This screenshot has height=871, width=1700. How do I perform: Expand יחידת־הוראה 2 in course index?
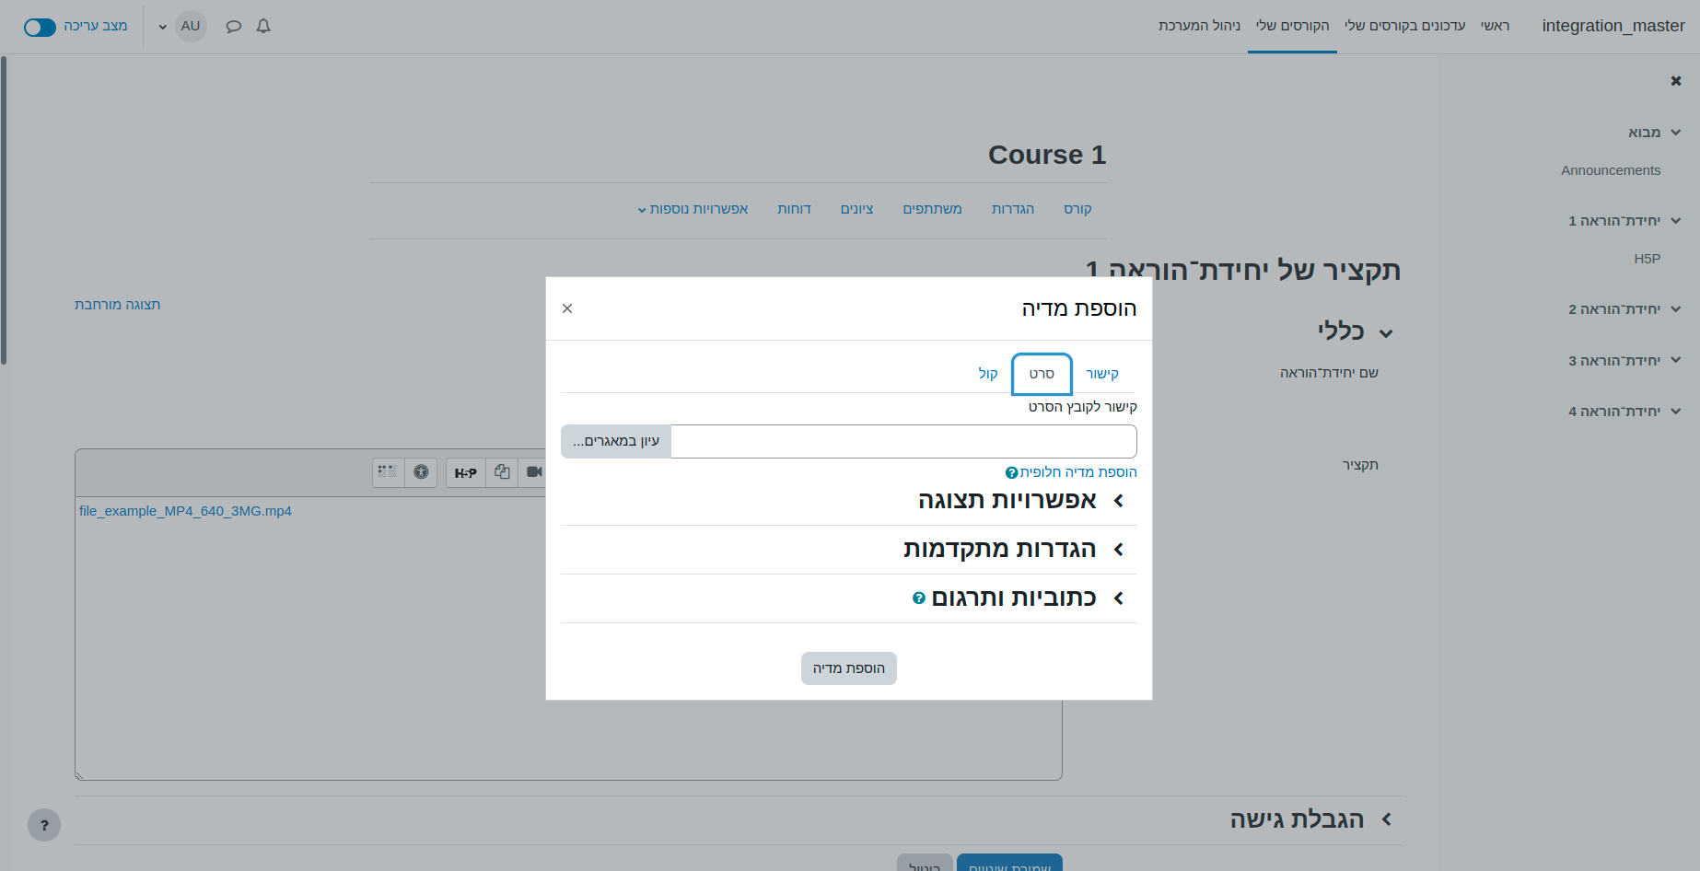click(1676, 309)
